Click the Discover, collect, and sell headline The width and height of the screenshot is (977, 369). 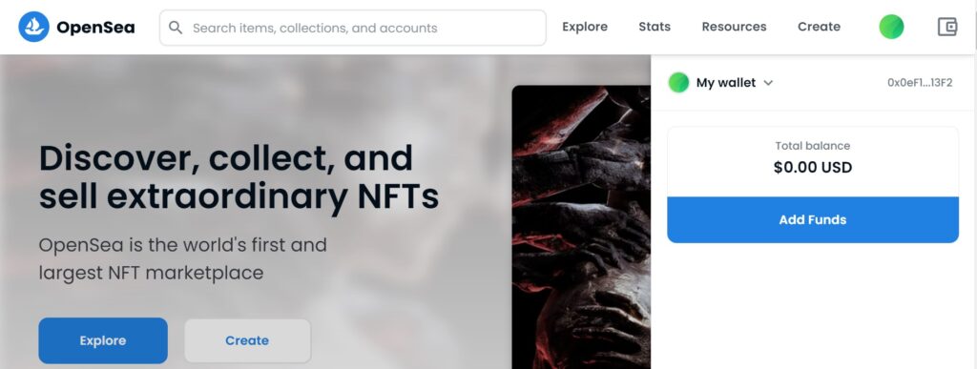point(239,176)
